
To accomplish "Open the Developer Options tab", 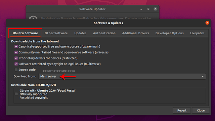I will point(169,33).
